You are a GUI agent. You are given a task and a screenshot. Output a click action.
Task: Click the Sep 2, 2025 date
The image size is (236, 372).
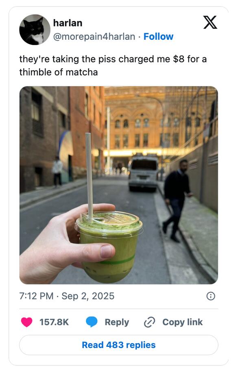click(88, 296)
